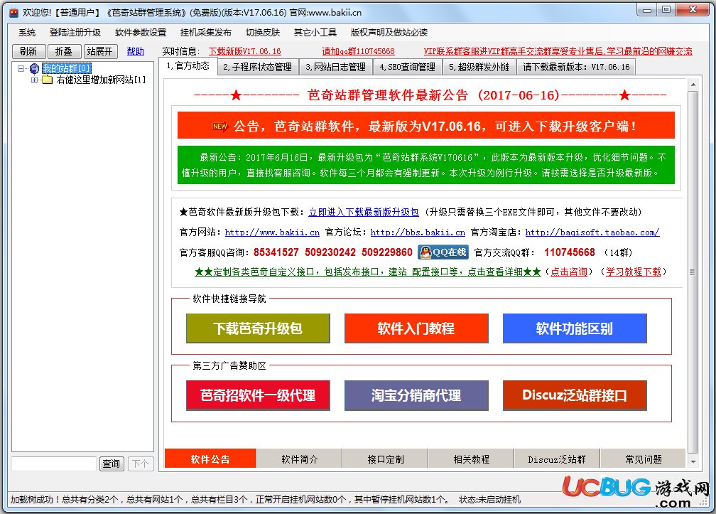Expand the 右键这里增加新网站 folder node
716x514 pixels.
point(34,80)
